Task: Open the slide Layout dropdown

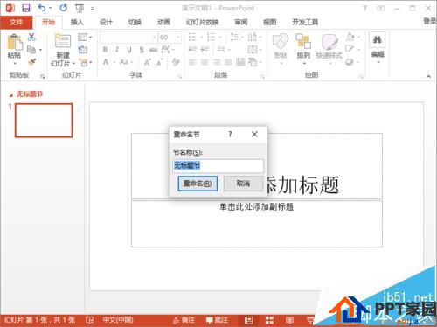Action: coord(85,37)
